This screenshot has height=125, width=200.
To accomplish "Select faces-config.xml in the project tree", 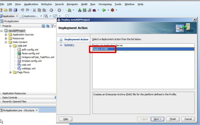I will (30, 53).
